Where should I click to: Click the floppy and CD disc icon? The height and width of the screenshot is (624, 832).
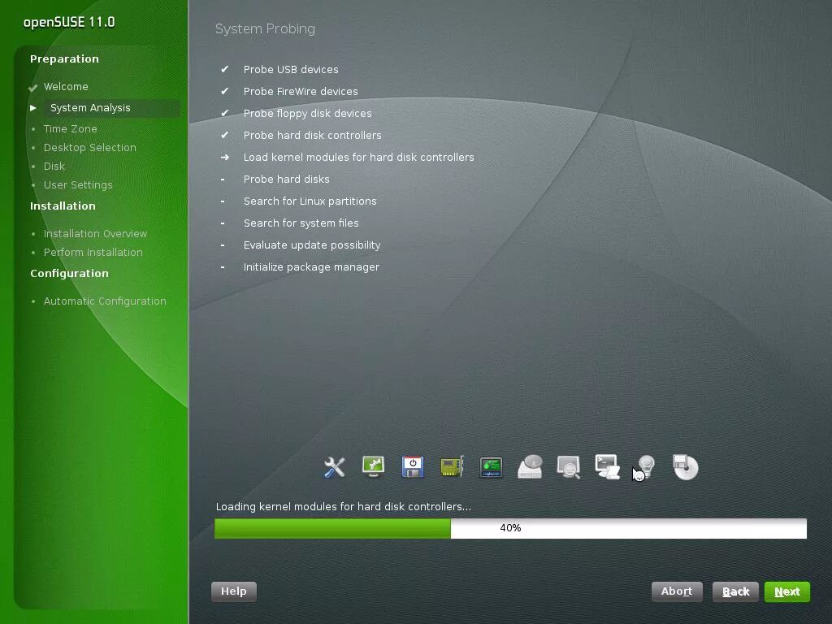pyautogui.click(x=686, y=467)
